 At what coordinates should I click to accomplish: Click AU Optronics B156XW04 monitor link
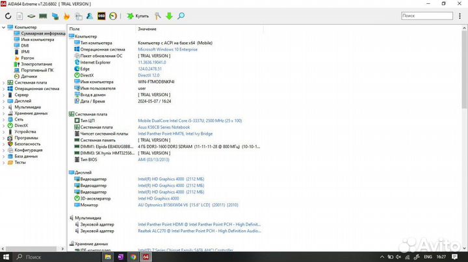click(188, 205)
